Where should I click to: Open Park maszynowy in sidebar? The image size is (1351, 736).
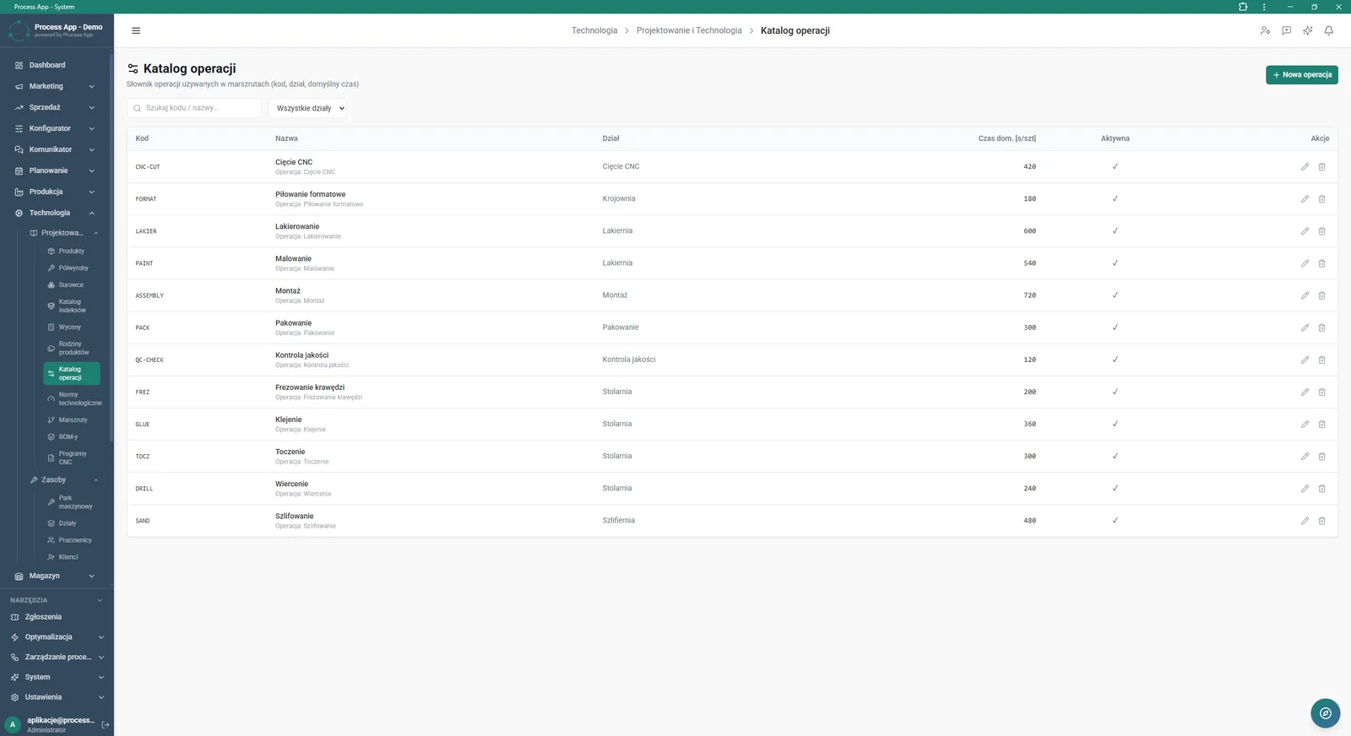[x=72, y=502]
